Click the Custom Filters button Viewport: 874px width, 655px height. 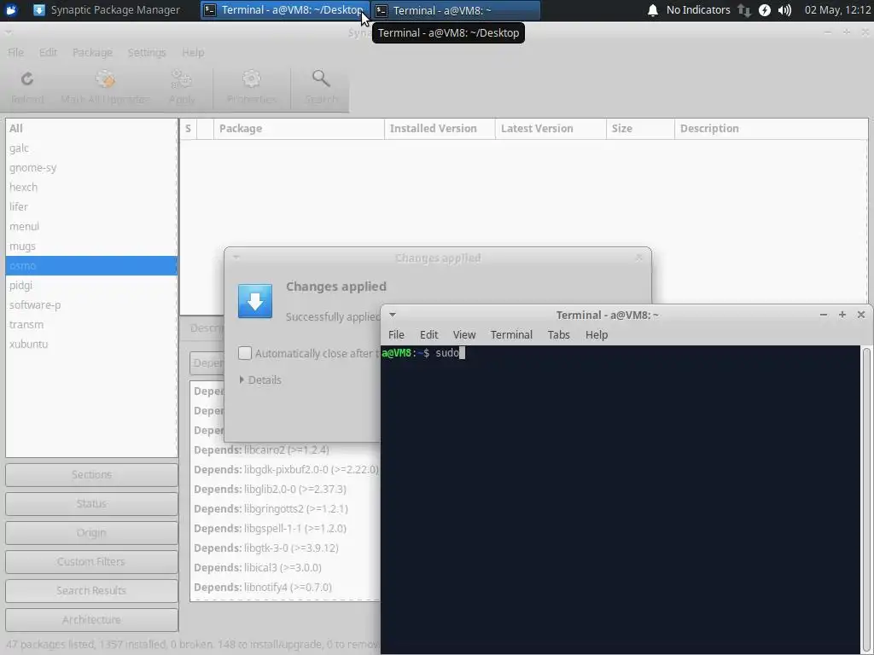coord(91,561)
